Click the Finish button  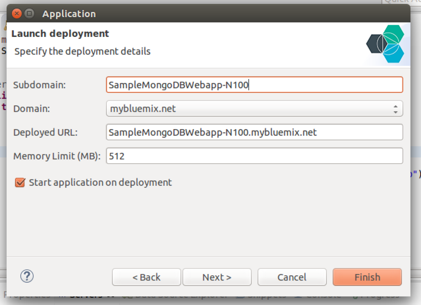click(367, 277)
